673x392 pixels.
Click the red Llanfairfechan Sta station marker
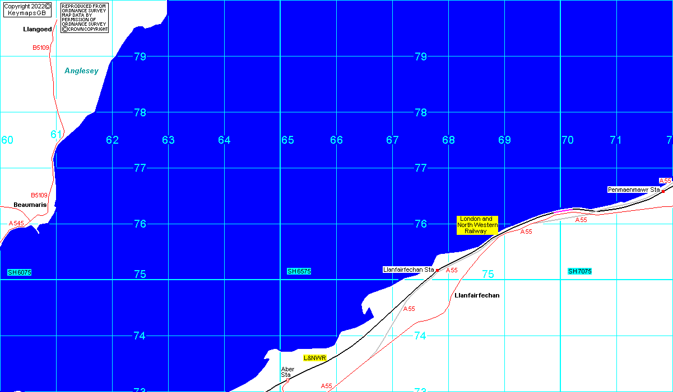(437, 270)
